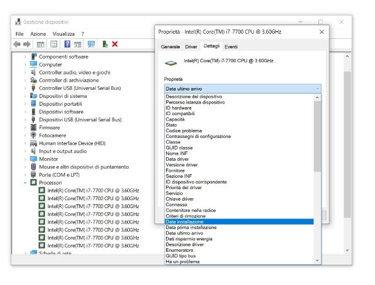375x285 pixels.
Task: Click the Computer category icon
Action: click(33, 65)
